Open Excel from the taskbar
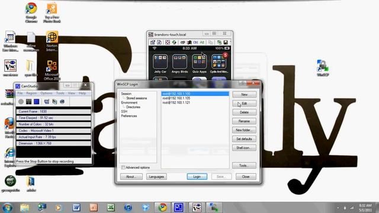379x213 pixels. click(111, 208)
